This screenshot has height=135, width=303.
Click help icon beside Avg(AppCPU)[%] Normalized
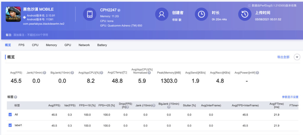pyautogui.click(x=149, y=73)
